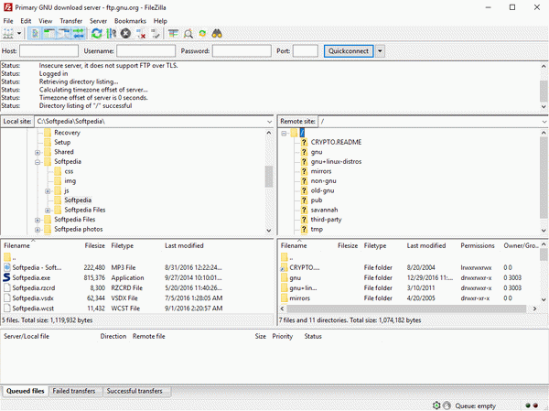549x411 pixels.
Task: Select the savannah folder in remote tree
Action: [x=324, y=210]
